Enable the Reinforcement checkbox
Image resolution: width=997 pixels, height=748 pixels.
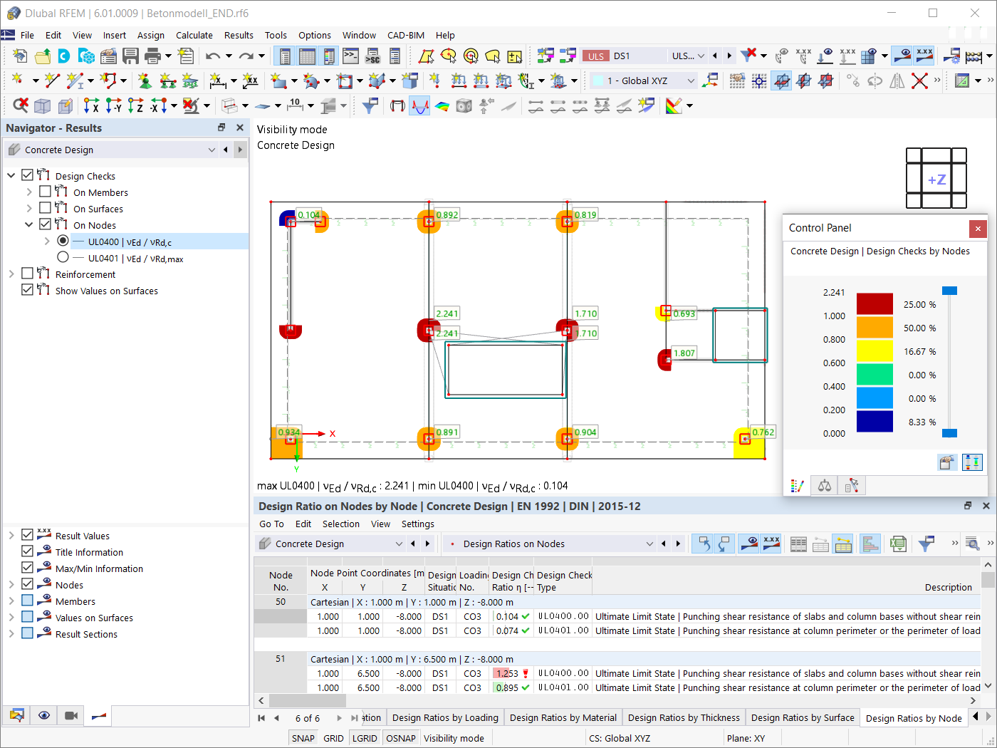point(27,274)
